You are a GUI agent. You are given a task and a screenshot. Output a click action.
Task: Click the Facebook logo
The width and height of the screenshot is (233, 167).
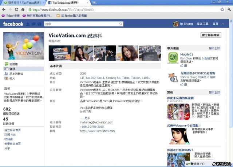click(13, 24)
